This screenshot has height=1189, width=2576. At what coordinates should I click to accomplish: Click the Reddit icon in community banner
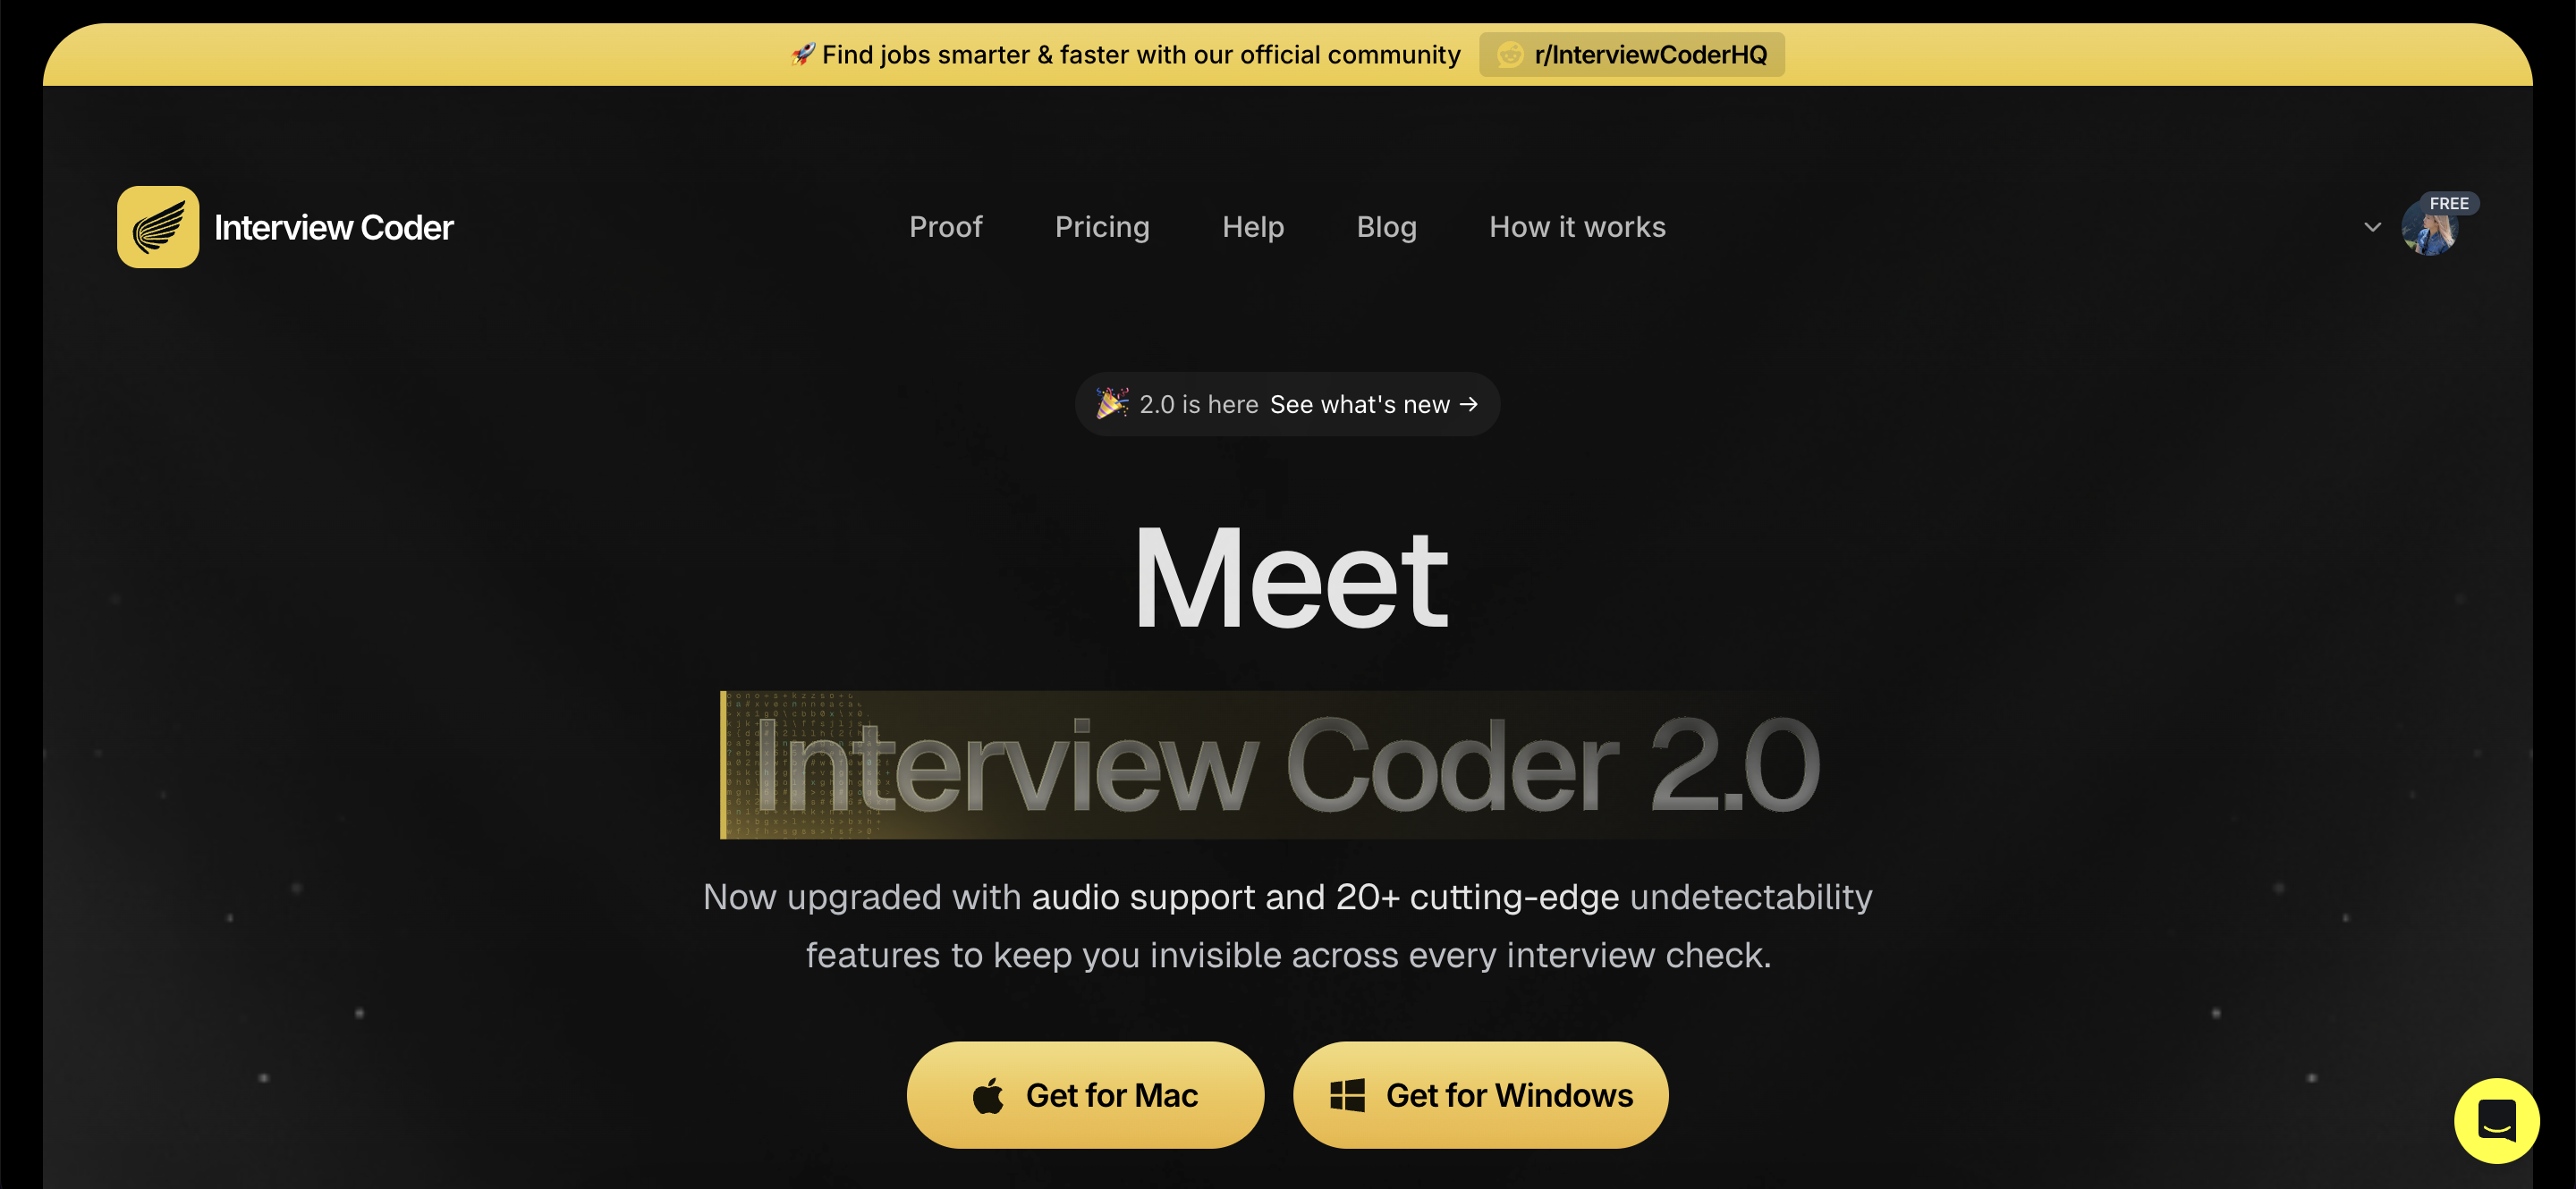(x=1510, y=55)
